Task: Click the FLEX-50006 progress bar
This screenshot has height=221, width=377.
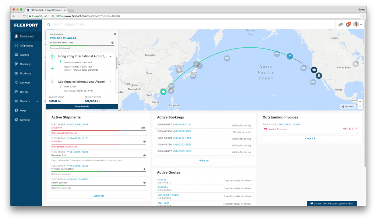Action: pos(99,171)
